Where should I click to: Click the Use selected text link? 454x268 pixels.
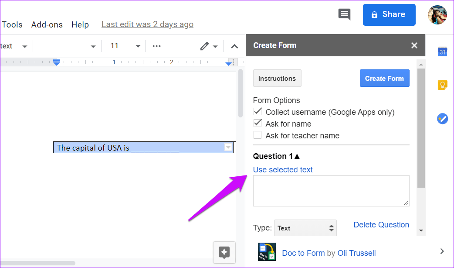pyautogui.click(x=283, y=170)
